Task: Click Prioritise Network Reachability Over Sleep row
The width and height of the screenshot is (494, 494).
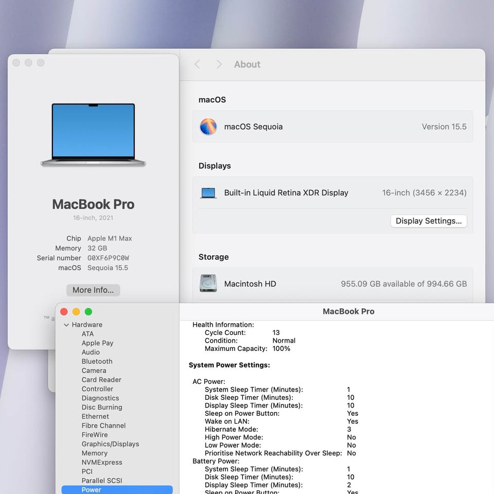Action: click(280, 453)
